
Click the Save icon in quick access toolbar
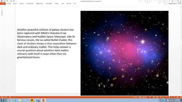pyautogui.click(x=5, y=1)
